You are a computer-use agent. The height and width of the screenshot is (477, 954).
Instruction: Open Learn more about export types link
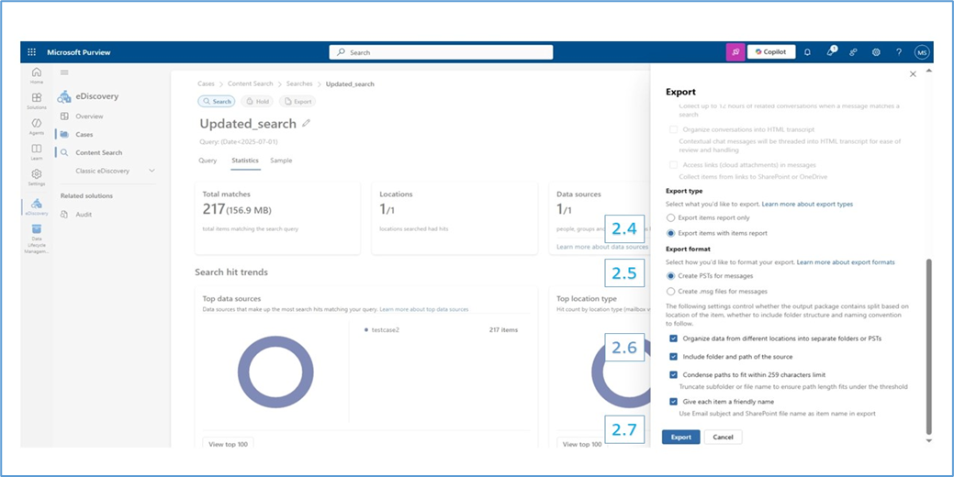[807, 205]
